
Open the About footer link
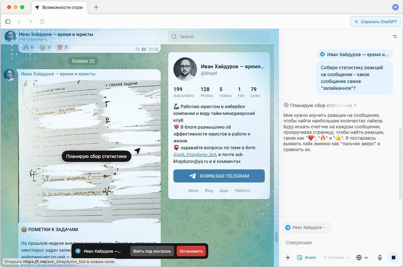coord(193,190)
